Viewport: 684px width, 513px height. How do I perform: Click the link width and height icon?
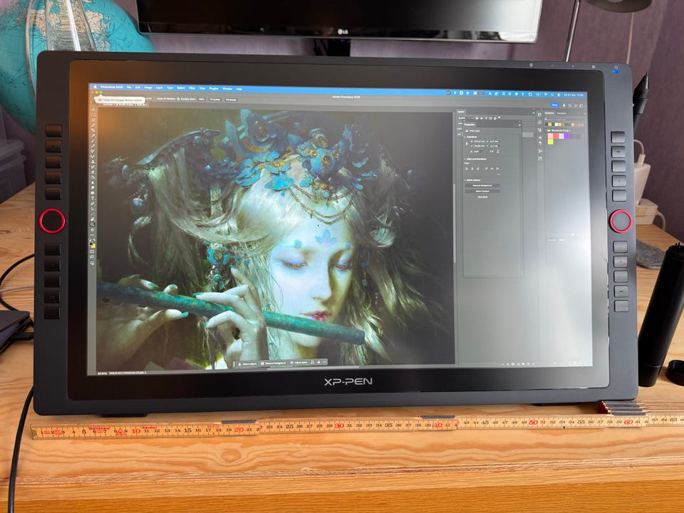click(467, 143)
